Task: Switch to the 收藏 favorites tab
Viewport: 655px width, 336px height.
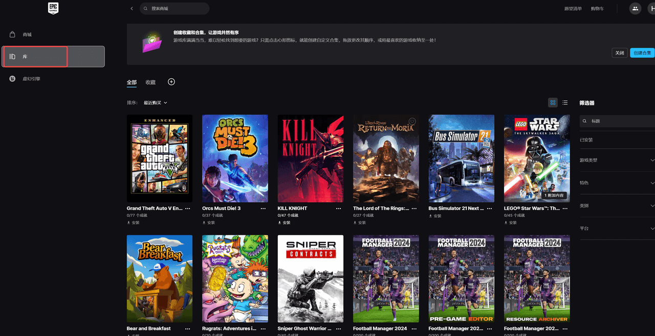Action: (x=150, y=82)
